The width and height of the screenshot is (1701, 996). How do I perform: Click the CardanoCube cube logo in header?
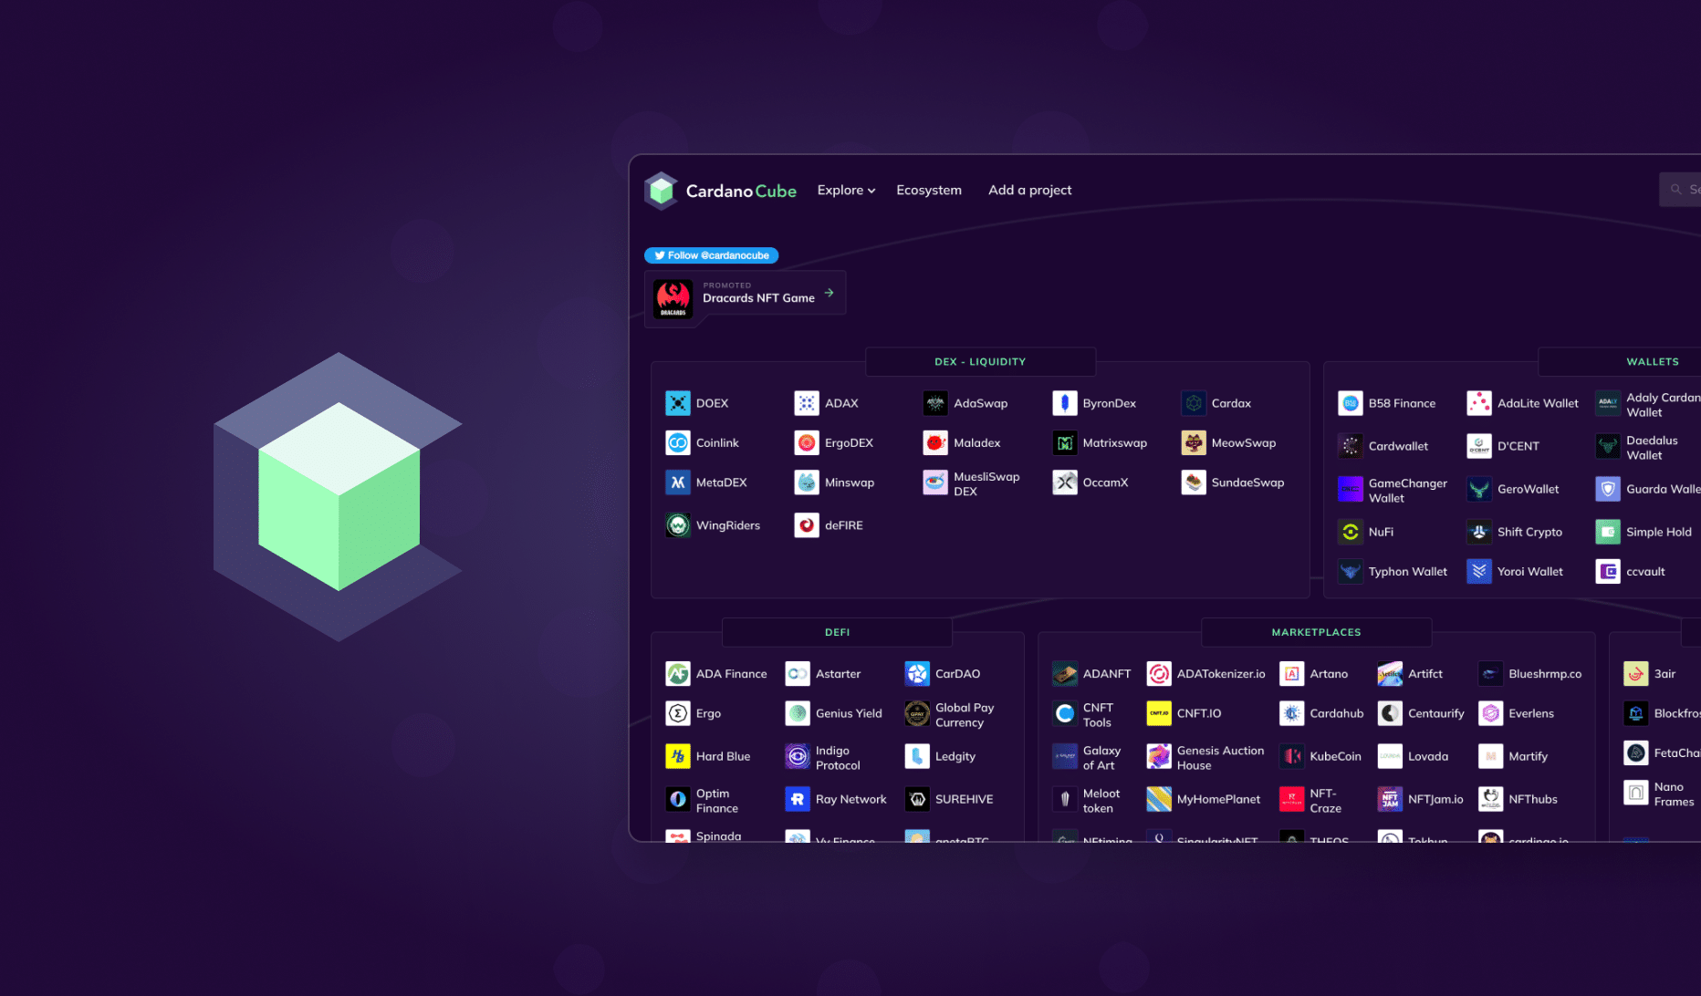[x=661, y=191]
